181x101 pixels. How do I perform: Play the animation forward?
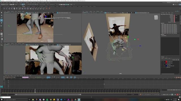tap(175, 90)
